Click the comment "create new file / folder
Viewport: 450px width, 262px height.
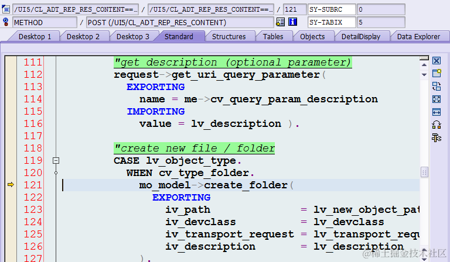pyautogui.click(x=195, y=149)
